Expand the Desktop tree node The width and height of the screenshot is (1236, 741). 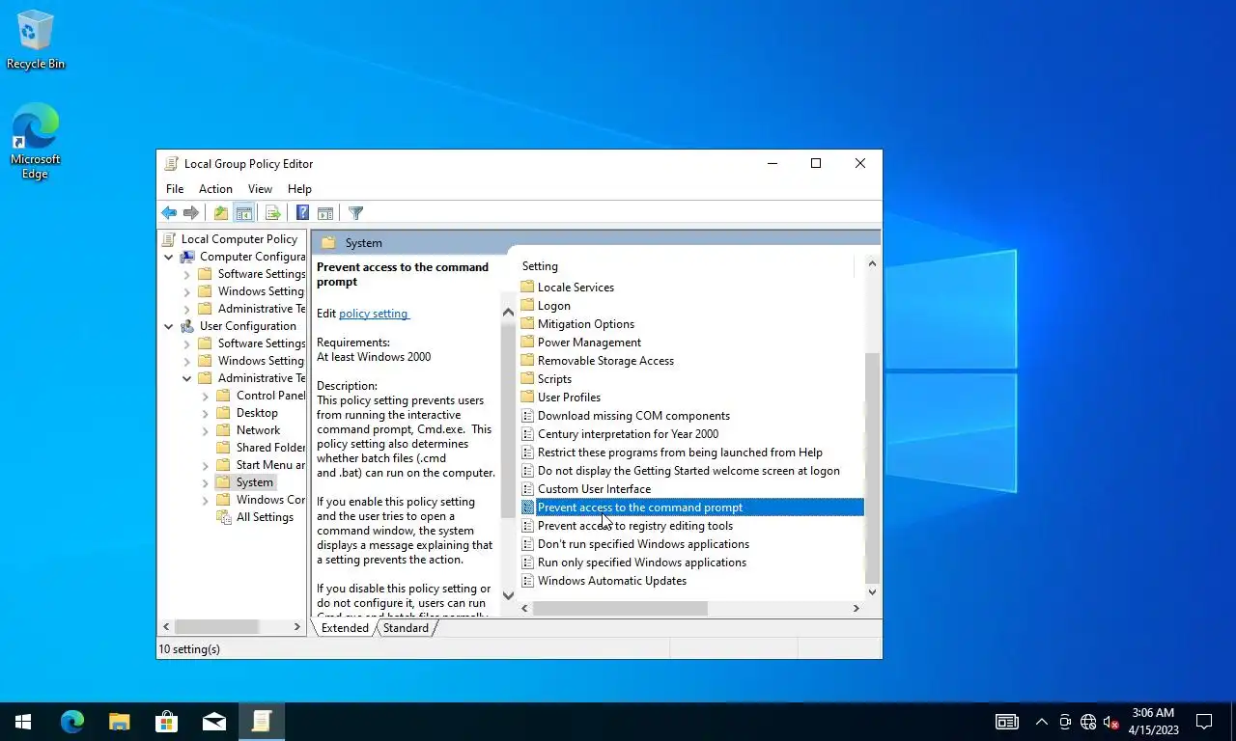(205, 413)
